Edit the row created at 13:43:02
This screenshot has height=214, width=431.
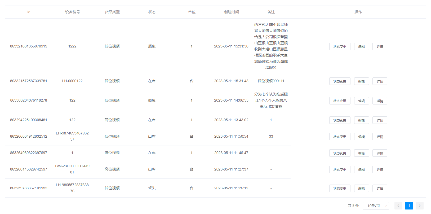(x=361, y=120)
